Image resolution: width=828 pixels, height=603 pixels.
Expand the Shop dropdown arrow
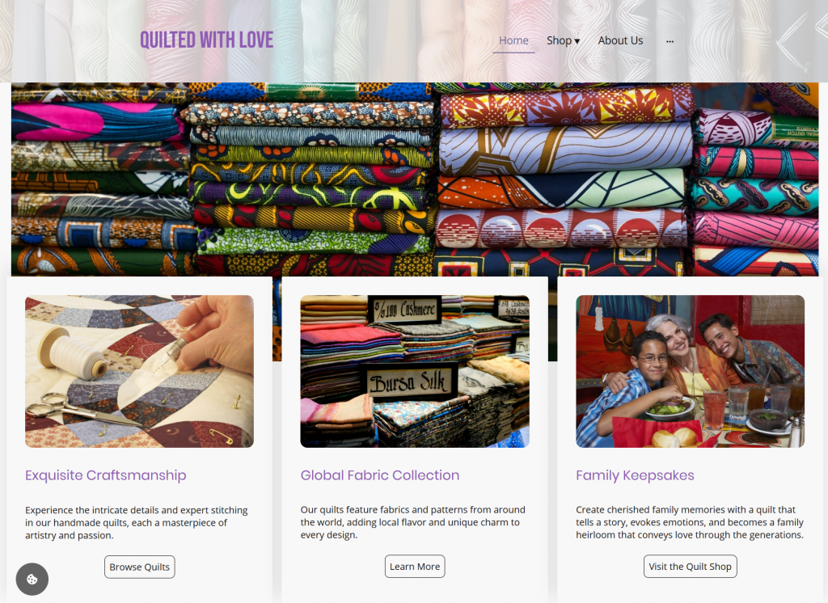pos(577,41)
